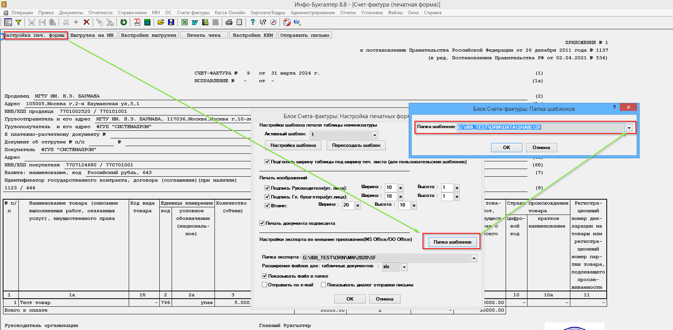The width and height of the screenshot is (673, 330).
Task: Open the Администрирование menu
Action: point(313,13)
